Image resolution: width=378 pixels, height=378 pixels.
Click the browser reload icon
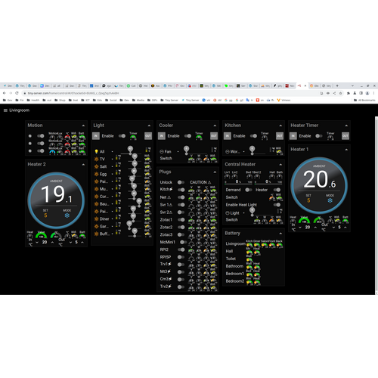[17, 93]
